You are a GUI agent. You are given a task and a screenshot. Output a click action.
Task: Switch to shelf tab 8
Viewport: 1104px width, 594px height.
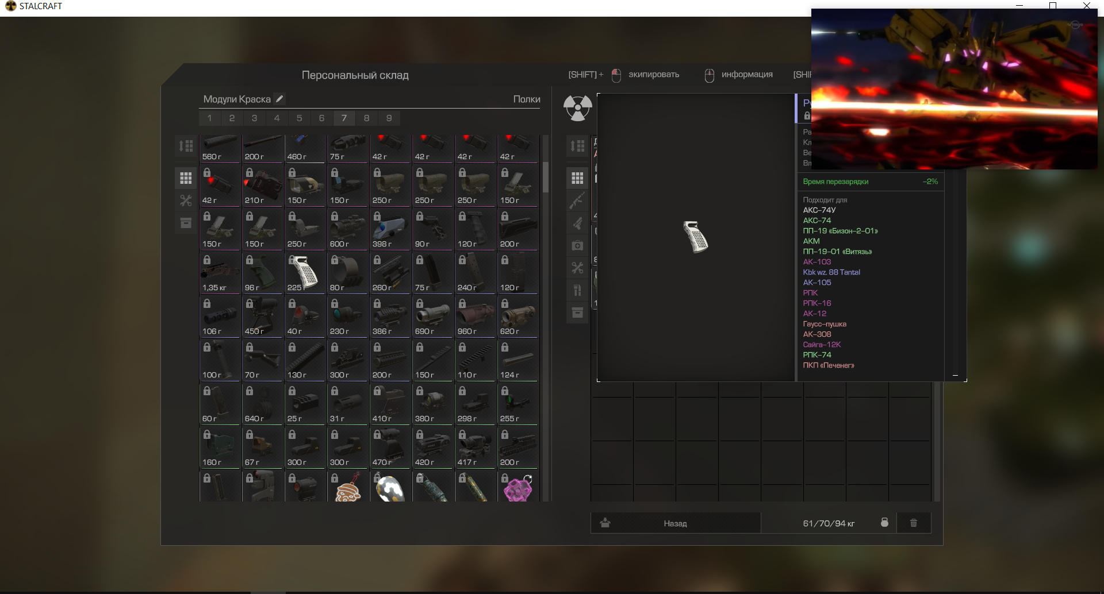(366, 118)
